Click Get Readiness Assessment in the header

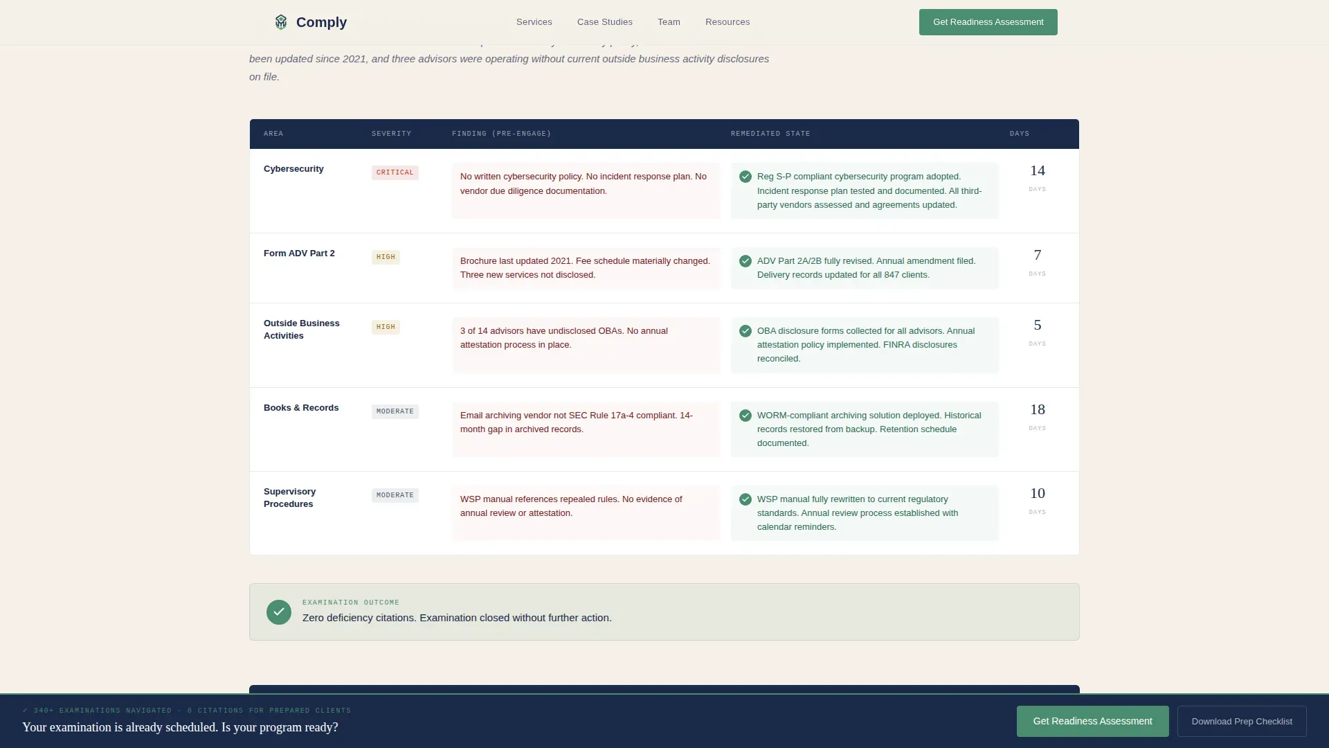coord(988,22)
